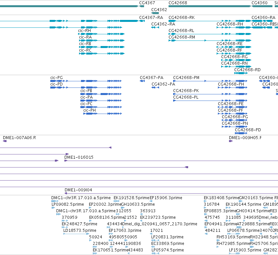
Task: Select EST label RH53169.5prime
Action: pos(233,237)
